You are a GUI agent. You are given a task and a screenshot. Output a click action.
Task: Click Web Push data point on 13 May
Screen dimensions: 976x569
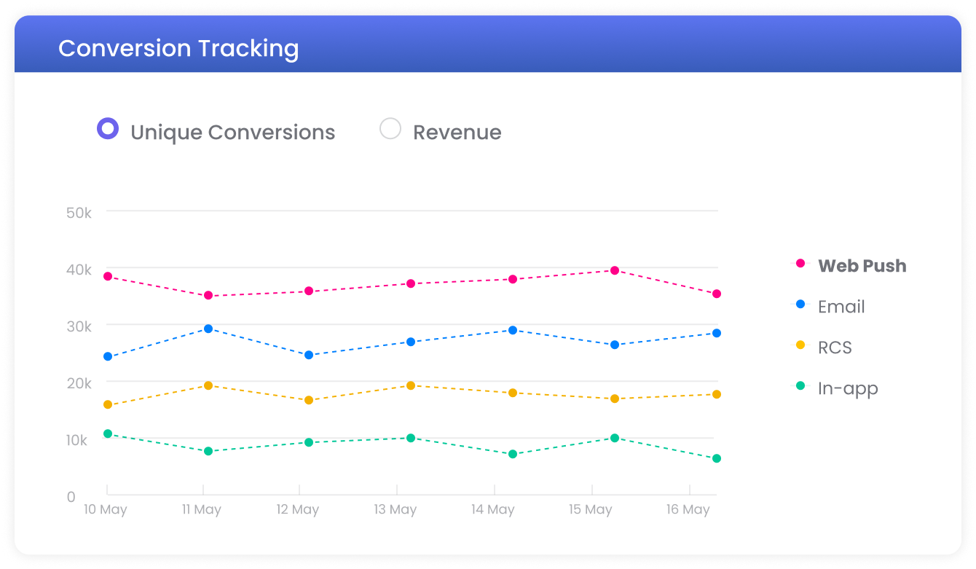(x=411, y=283)
